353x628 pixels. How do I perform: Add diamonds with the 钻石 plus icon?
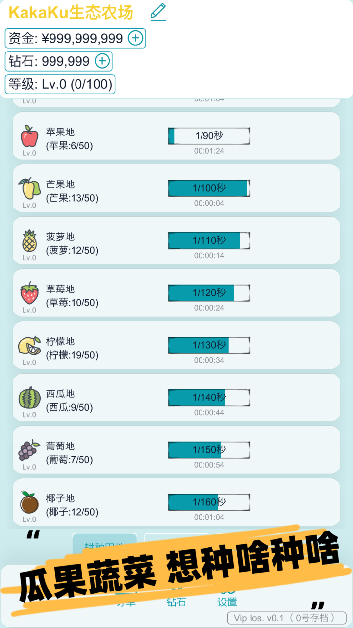point(102,61)
